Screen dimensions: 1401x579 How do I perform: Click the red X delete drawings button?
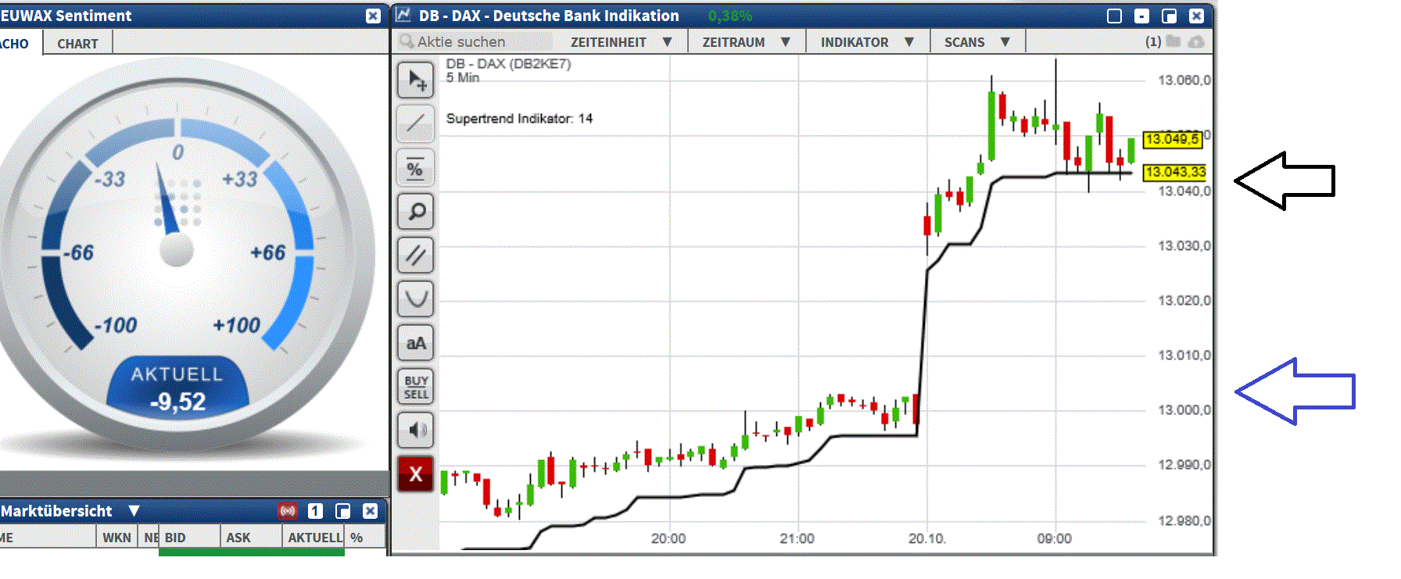tap(416, 474)
